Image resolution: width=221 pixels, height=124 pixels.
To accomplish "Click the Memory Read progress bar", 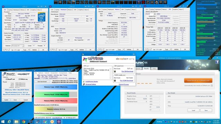I will pyautogui.click(x=56, y=94).
